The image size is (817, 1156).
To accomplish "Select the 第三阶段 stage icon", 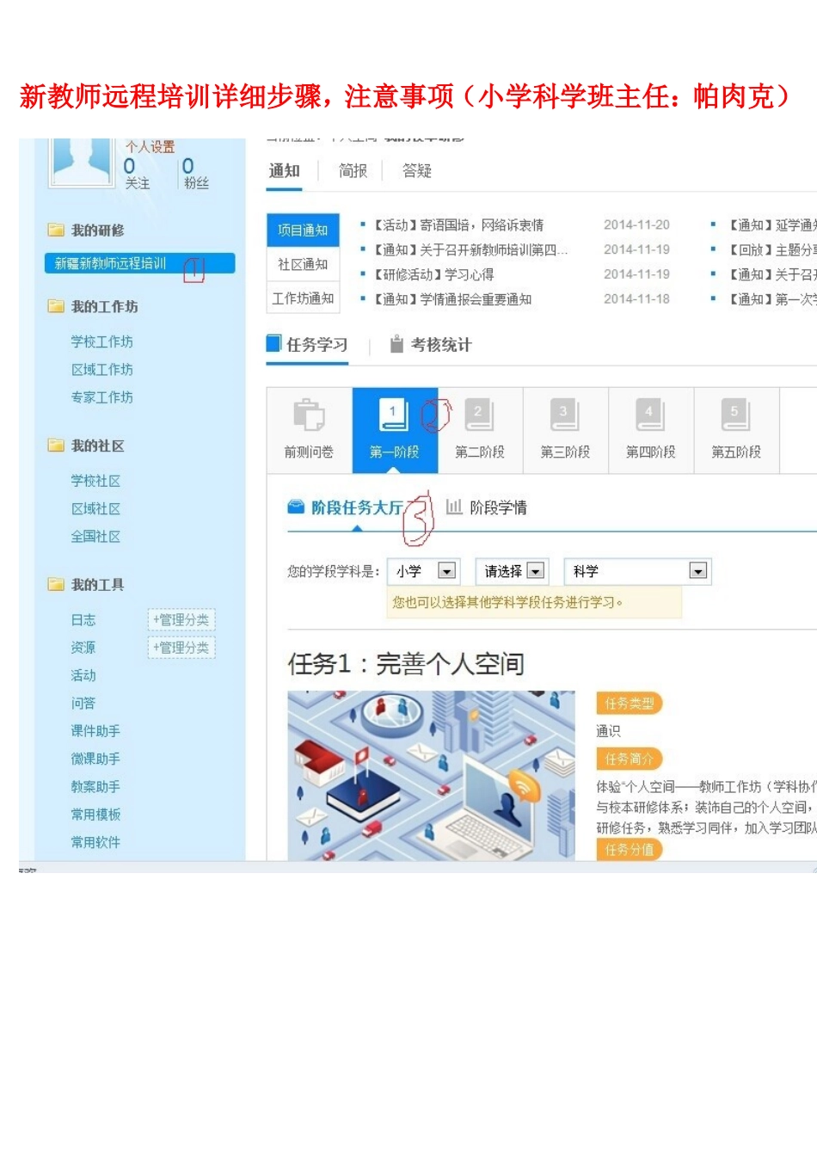I will [565, 415].
